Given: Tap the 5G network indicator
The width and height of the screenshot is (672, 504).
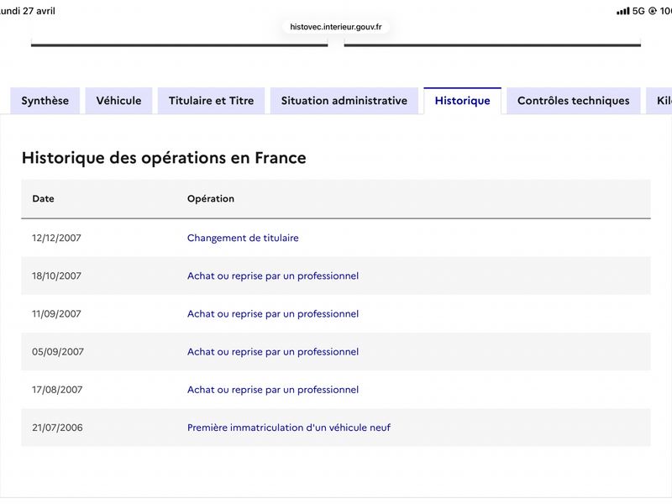Looking at the screenshot, I should [x=638, y=11].
